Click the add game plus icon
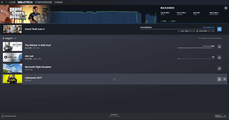 pos(3,116)
